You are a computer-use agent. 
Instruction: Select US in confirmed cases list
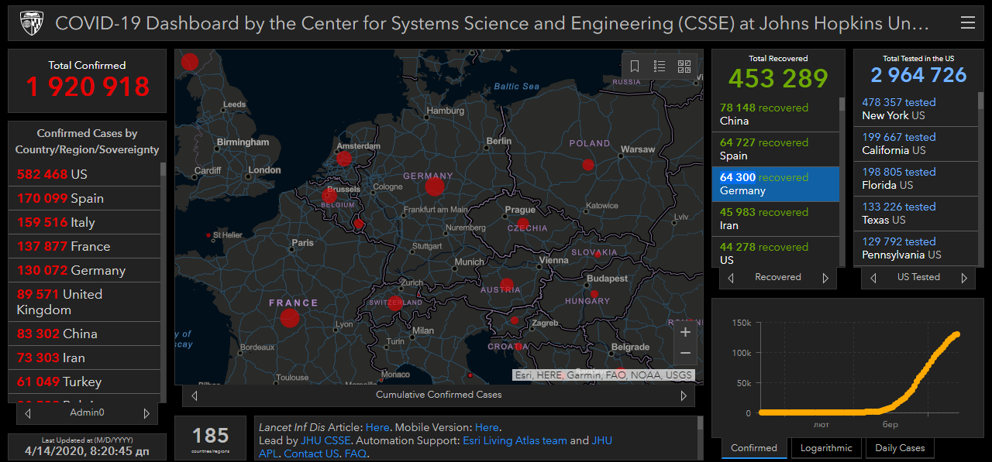point(84,174)
